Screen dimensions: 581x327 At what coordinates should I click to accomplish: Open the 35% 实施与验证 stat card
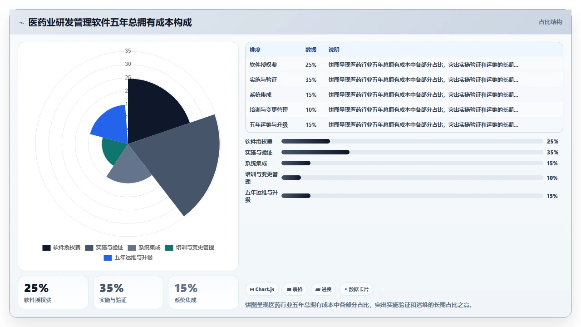tap(128, 292)
